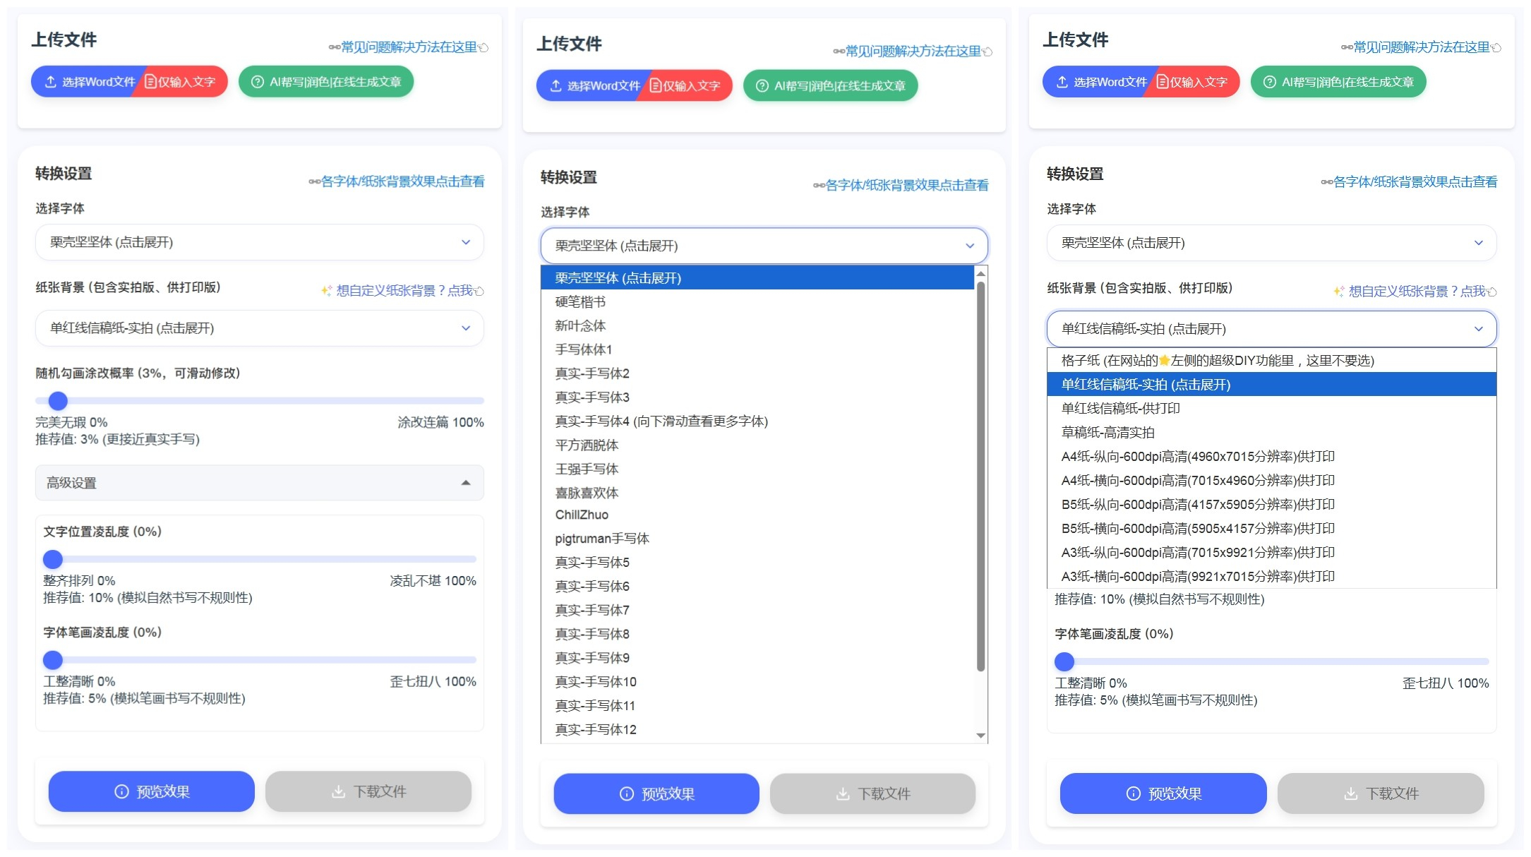Screen dimensions: 1531x857
Task: Open left panel 纸张背景 dropdown
Action: 259,328
